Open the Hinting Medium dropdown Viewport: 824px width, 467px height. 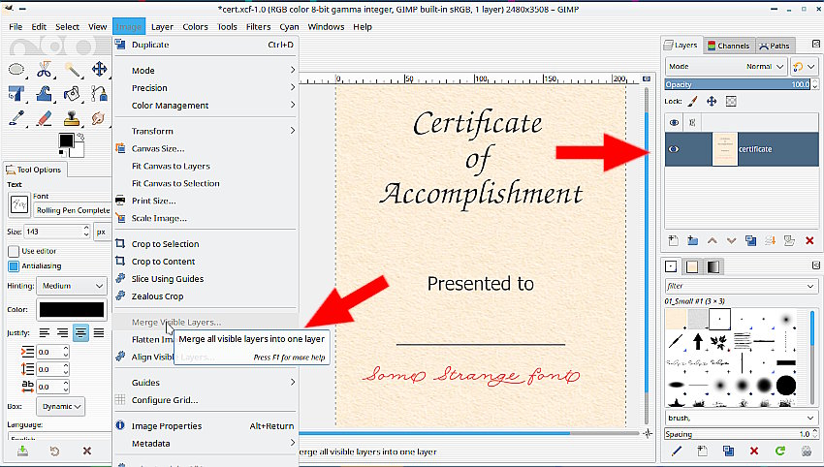coord(72,286)
